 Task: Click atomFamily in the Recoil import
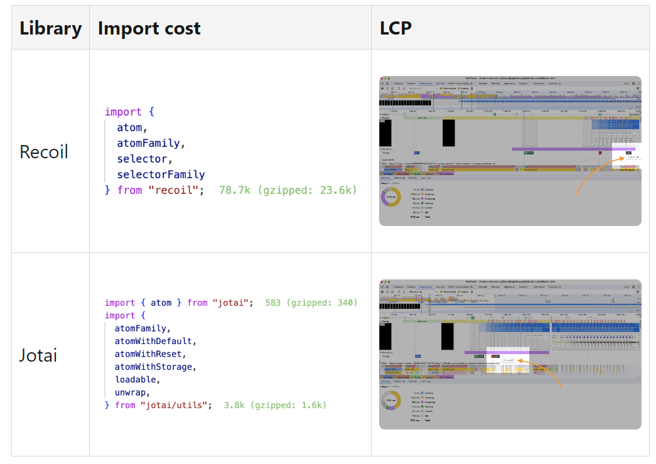point(148,143)
